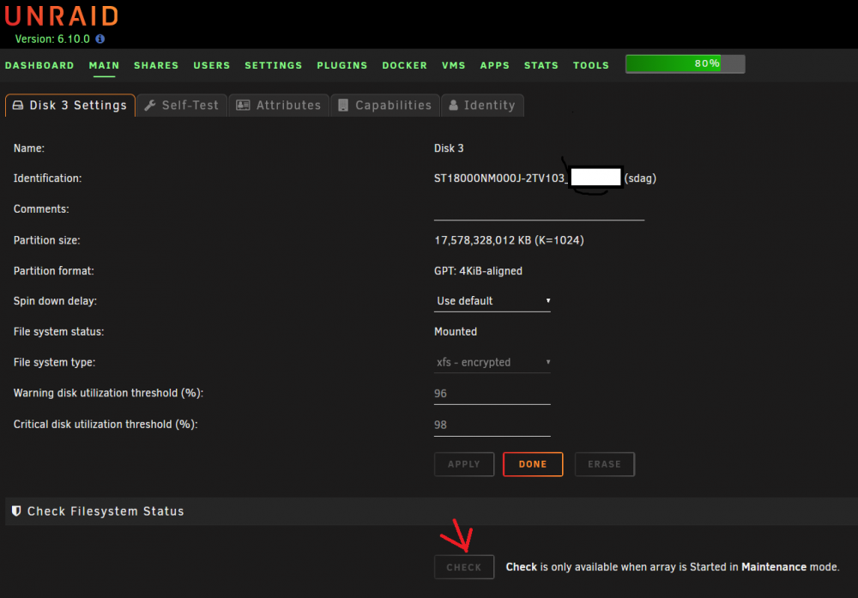Viewport: 858px width, 598px height.
Task: Click the Warning disk utilization threshold field
Action: click(x=492, y=394)
